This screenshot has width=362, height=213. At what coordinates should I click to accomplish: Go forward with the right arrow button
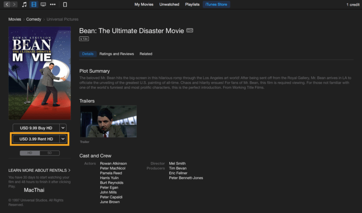point(14,5)
